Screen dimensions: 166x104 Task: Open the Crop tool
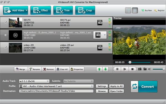[85, 10]
